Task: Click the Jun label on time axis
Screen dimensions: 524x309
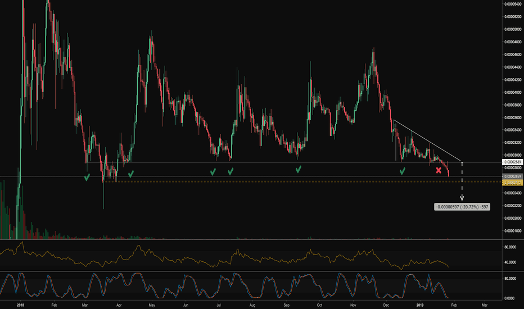Action: (x=186, y=305)
